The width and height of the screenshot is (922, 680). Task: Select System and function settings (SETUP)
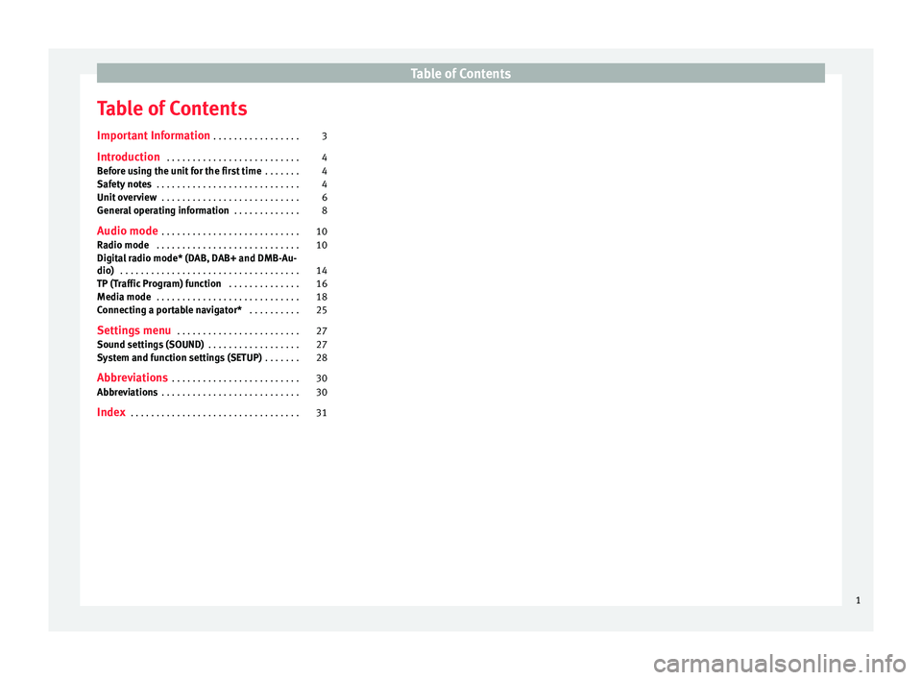tap(180, 357)
